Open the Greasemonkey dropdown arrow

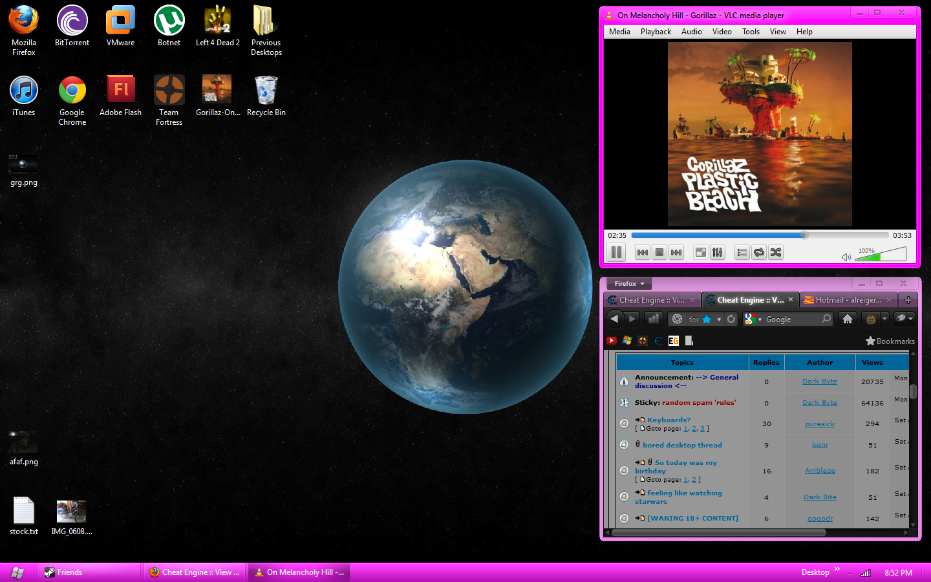pos(884,319)
